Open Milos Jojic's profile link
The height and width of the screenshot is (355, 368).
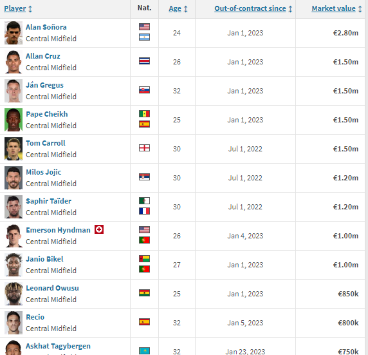43,172
